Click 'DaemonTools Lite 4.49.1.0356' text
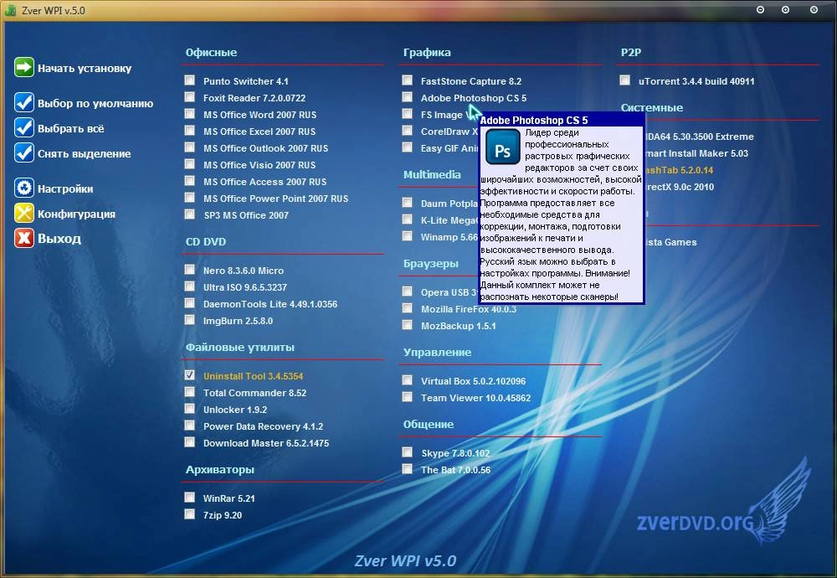Viewport: 837px width, 578px height. 270,304
